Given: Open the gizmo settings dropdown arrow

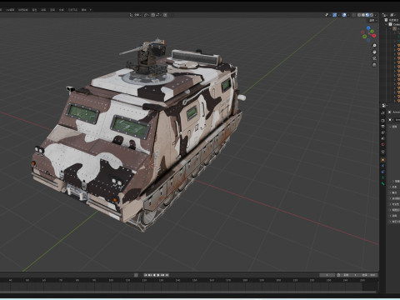Looking at the screenshot, I should (338, 15).
